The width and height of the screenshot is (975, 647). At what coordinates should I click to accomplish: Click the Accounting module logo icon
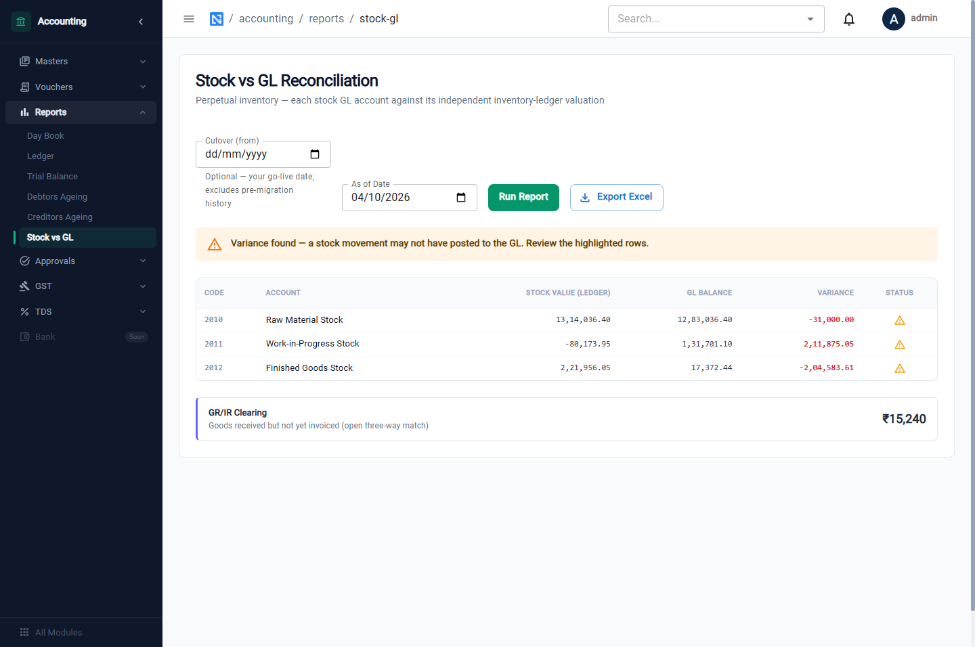[x=21, y=22]
